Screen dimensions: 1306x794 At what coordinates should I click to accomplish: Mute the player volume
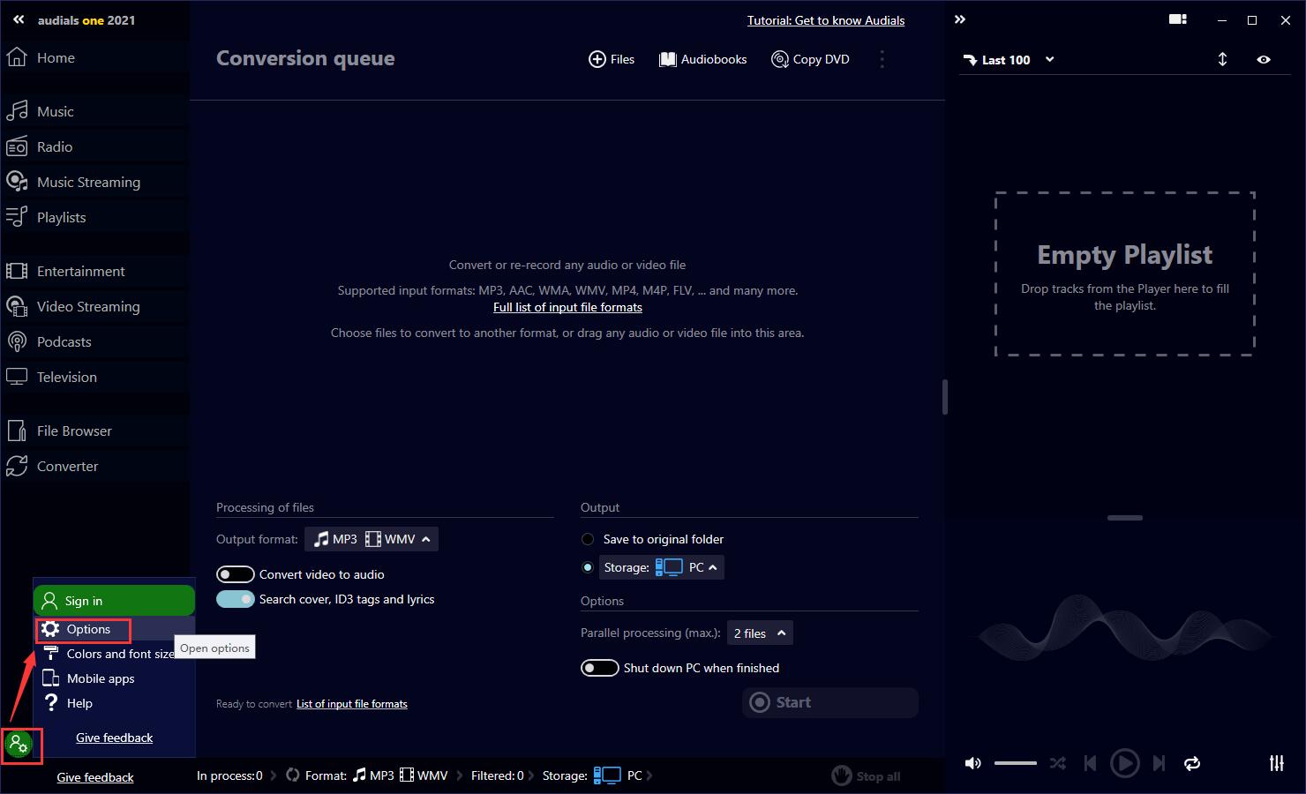coord(973,763)
